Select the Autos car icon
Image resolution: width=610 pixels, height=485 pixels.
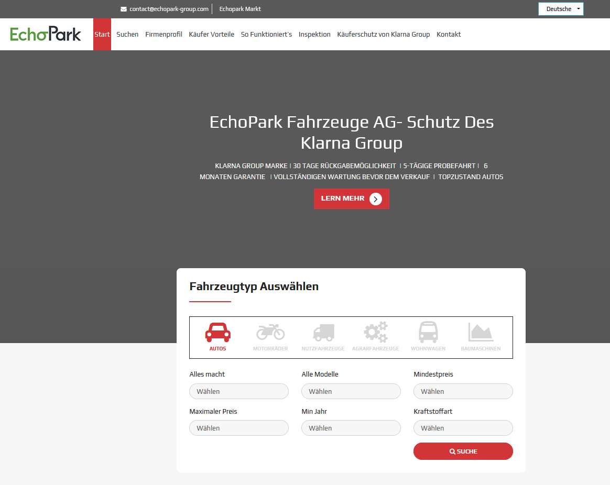click(218, 332)
